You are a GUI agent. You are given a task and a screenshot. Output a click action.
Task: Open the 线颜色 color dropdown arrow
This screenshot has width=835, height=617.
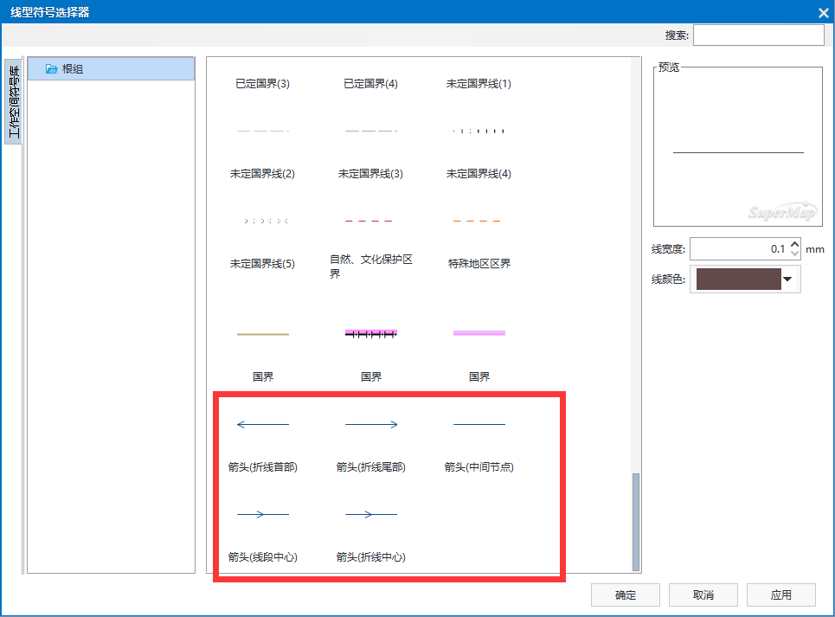click(x=787, y=280)
